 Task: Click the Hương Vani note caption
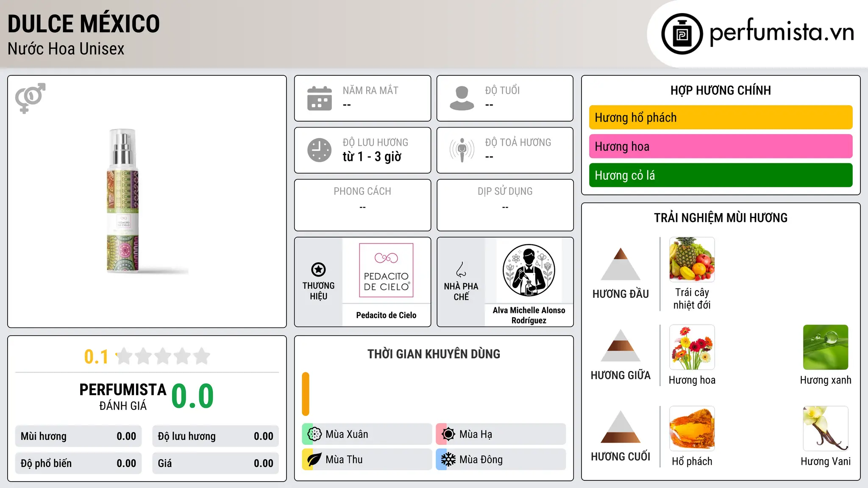826,461
